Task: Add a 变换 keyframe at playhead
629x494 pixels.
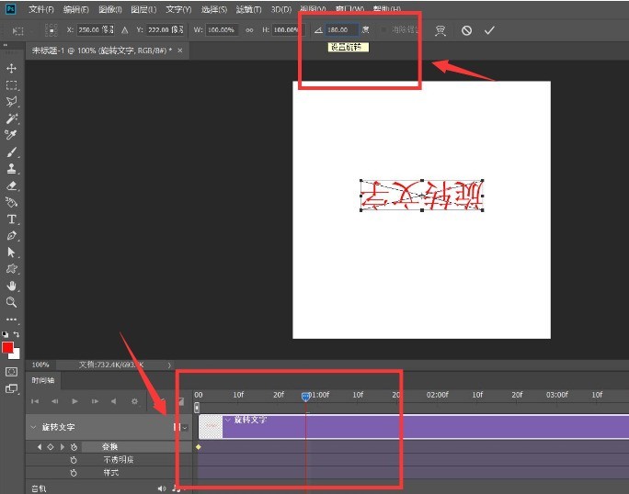Action: pyautogui.click(x=51, y=447)
